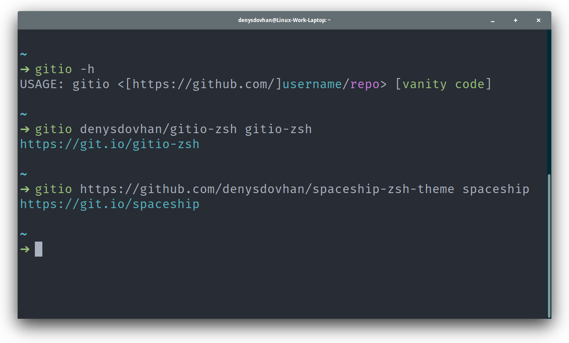569x343 pixels.
Task: Click the green arrow before "gitio -h"
Action: coord(25,69)
